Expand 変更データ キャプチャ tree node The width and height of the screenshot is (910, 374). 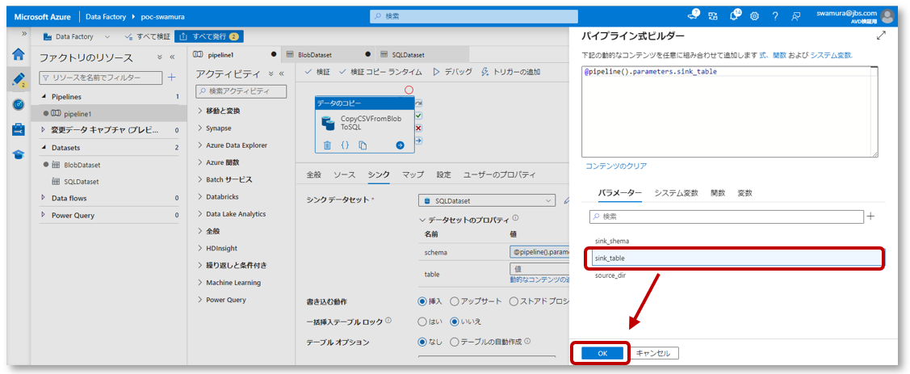(44, 129)
